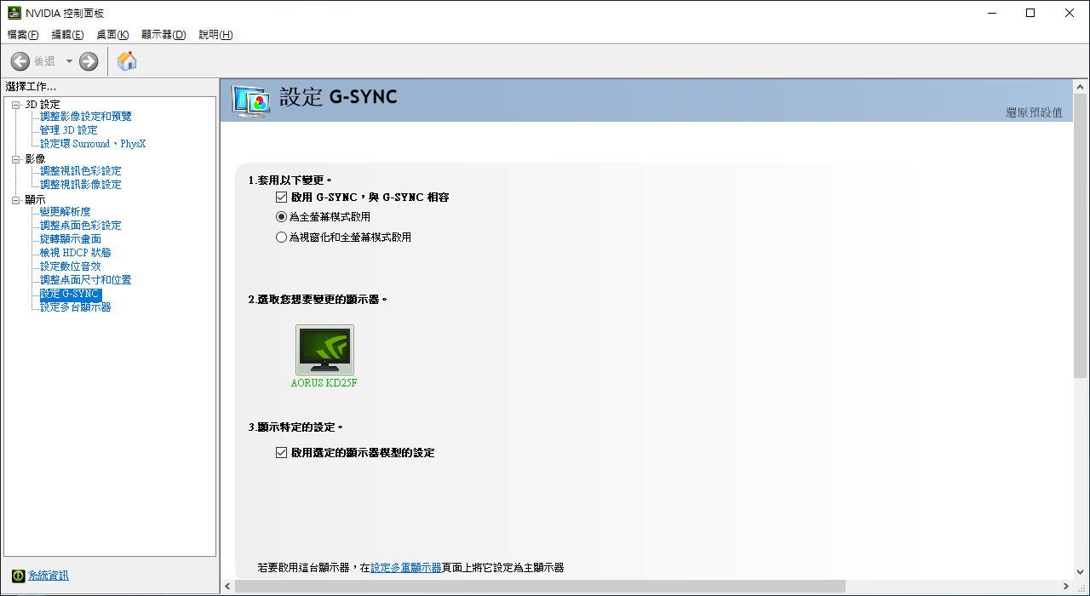
Task: Collapse the 3D 設定 tree node
Action: (15, 104)
